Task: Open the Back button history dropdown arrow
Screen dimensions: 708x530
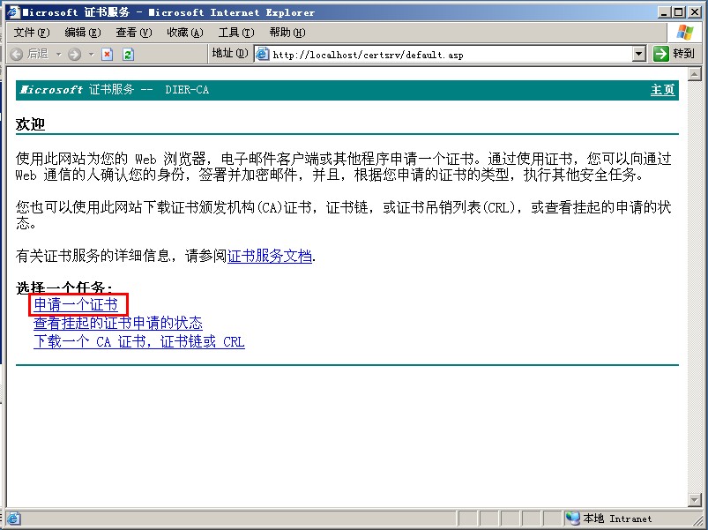Action: coord(58,54)
